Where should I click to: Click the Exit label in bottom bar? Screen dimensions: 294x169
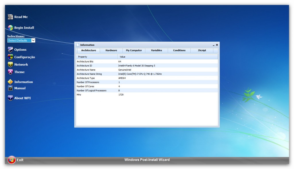pos(20,160)
